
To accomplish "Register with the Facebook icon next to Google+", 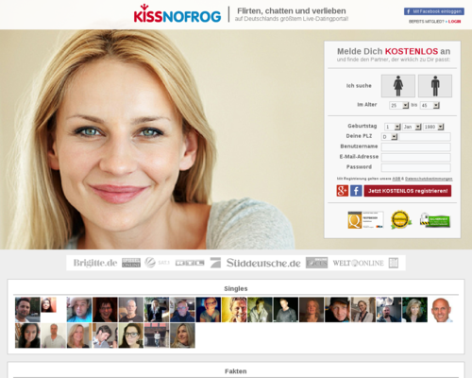I will pyautogui.click(x=356, y=191).
